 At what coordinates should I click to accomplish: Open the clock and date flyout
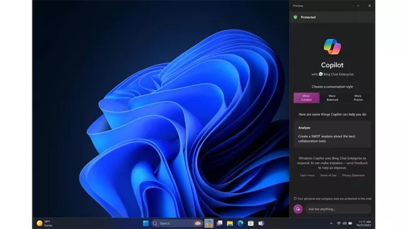point(364,223)
